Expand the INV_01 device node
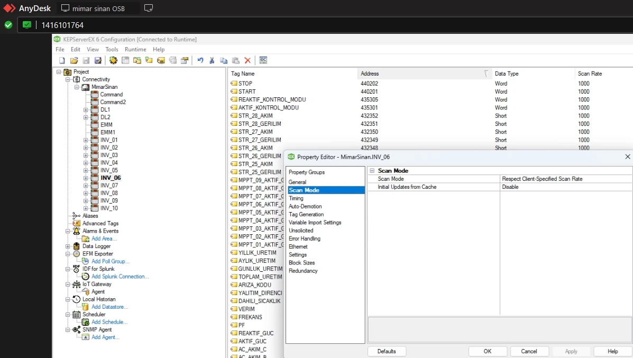633x358 pixels. pos(86,140)
